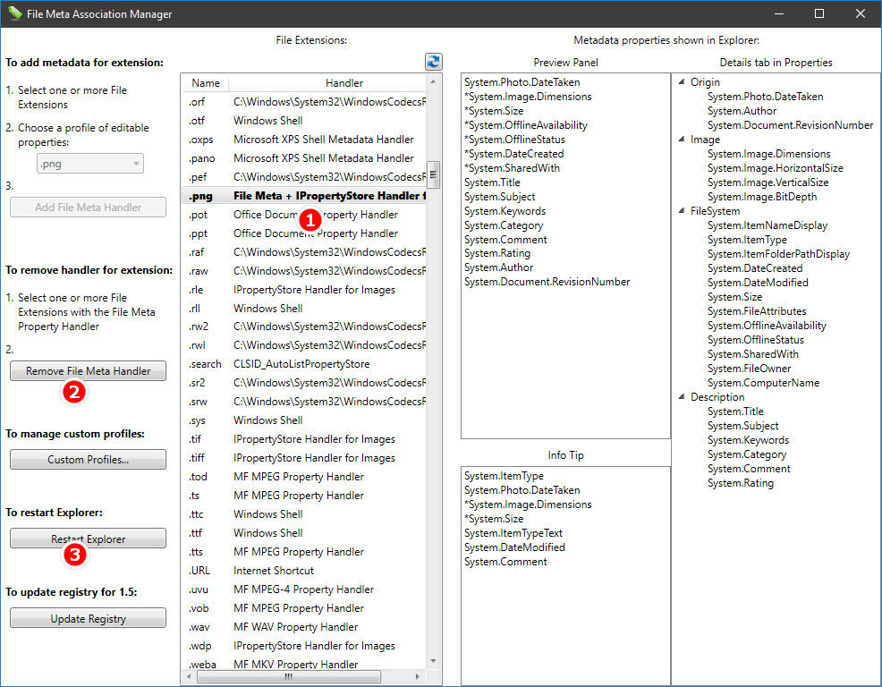Screen dimensions: 882x687
Task: Collapse the Description group in Details tab
Action: pyautogui.click(x=682, y=396)
